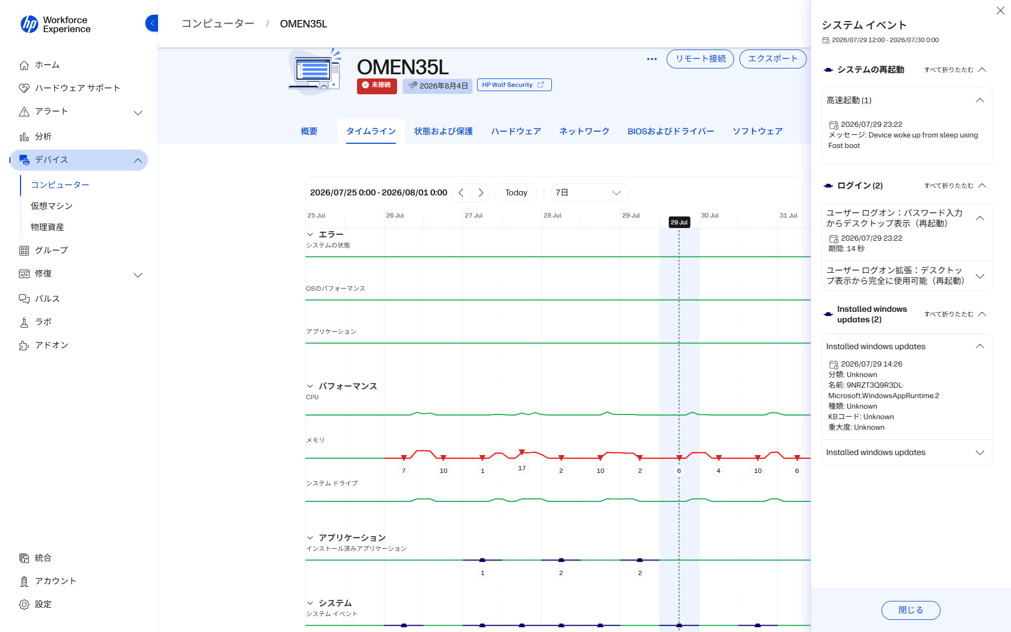The width and height of the screenshot is (1011, 632).
Task: Open the 分析 analytics chart icon
Action: [x=24, y=137]
